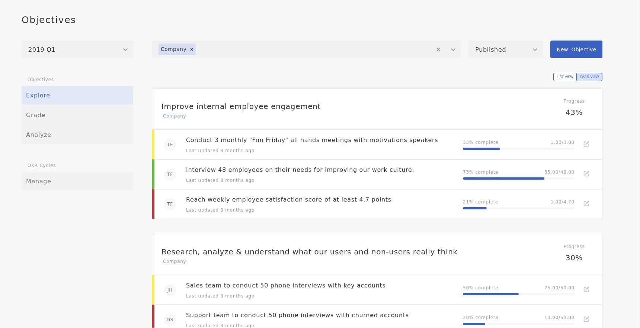Switch to Card View

point(589,77)
